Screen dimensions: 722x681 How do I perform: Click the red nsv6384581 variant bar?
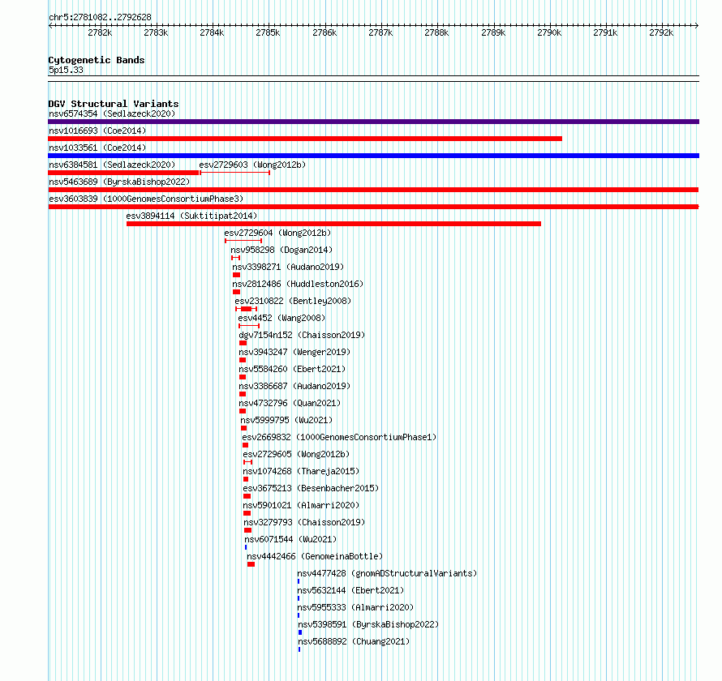coord(123,173)
